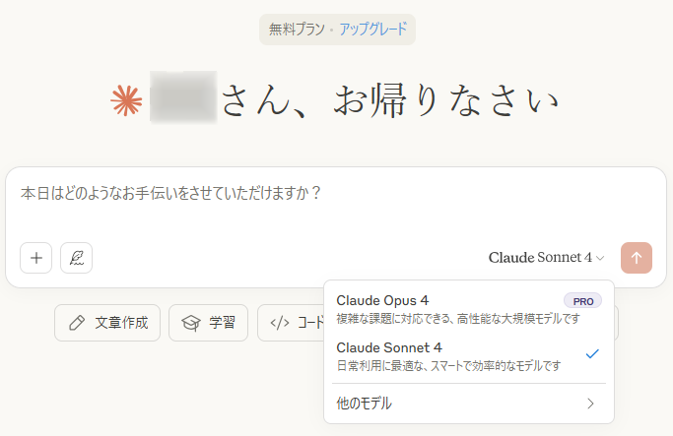Open the writing style feather icon
Viewport: 673px width, 436px height.
(x=77, y=258)
